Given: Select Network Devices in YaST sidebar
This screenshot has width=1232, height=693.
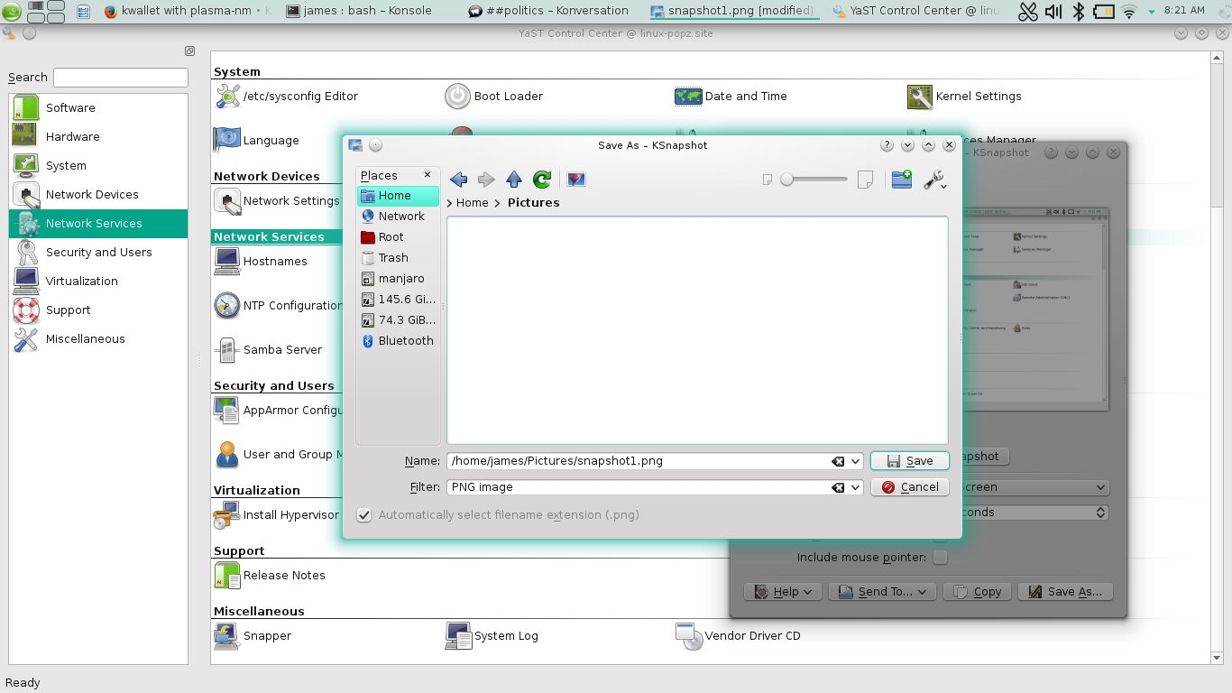Looking at the screenshot, I should pyautogui.click(x=98, y=195).
